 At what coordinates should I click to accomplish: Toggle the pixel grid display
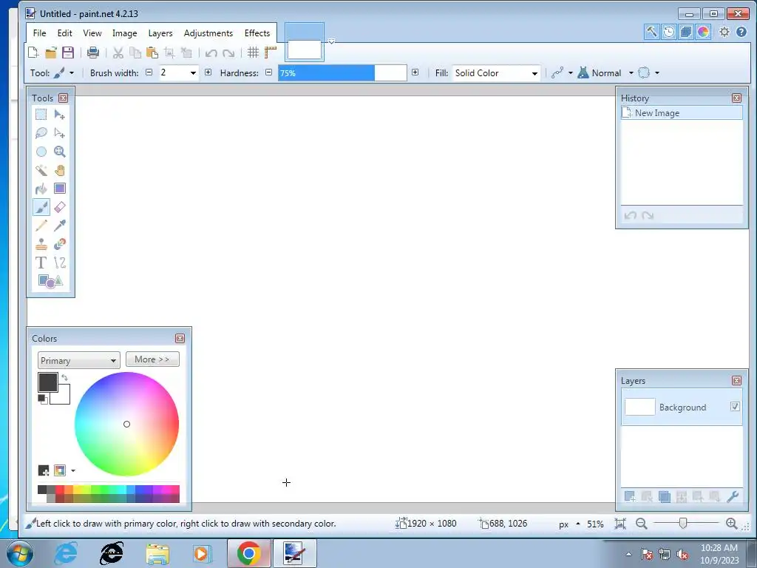253,53
